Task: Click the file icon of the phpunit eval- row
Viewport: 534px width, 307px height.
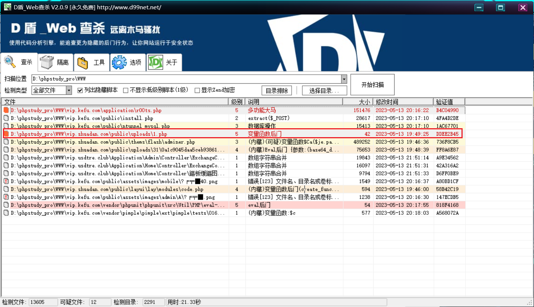Action: click(6, 205)
